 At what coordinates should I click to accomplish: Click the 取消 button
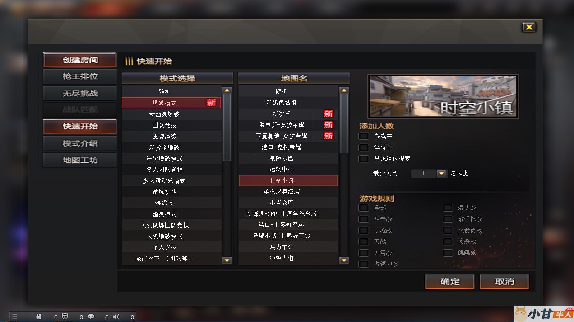coord(504,281)
